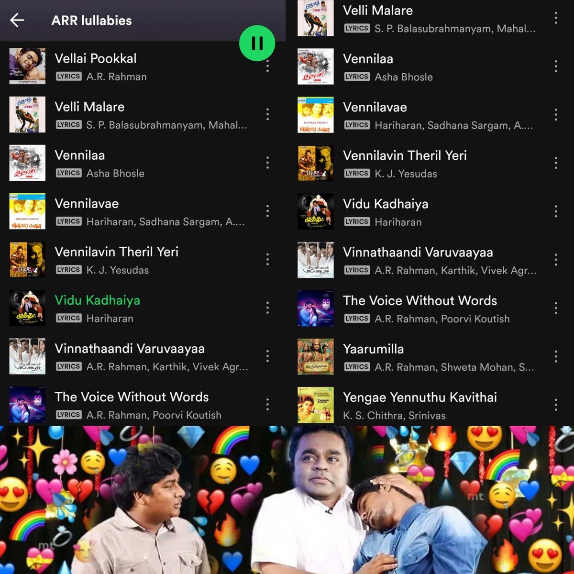Click the LYRICS badge under Vellai Pookkal
Image resolution: width=574 pixels, height=574 pixels.
[68, 77]
